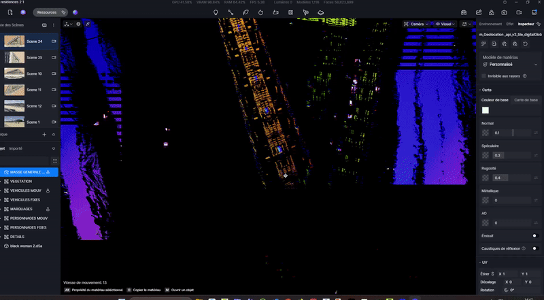
Task: Switch to the Environnement tab
Action: coord(490,23)
